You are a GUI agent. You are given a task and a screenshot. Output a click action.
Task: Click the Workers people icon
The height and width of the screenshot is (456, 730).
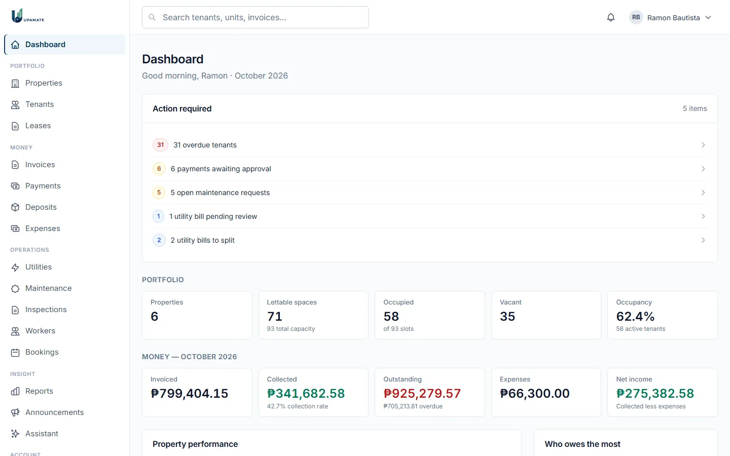[x=15, y=331]
